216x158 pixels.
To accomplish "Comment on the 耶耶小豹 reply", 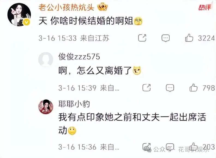I will click(170, 147).
